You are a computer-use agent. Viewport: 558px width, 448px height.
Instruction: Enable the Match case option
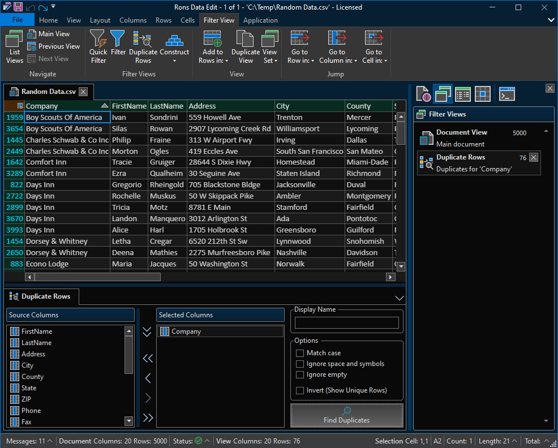coord(300,353)
